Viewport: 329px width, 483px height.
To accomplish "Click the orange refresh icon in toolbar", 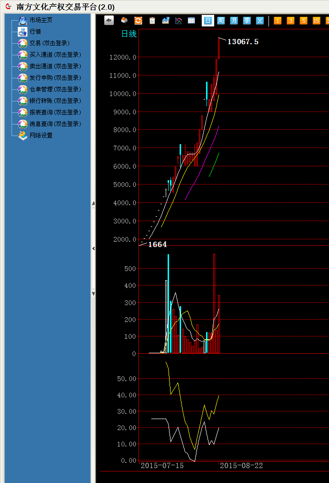I will (138, 21).
